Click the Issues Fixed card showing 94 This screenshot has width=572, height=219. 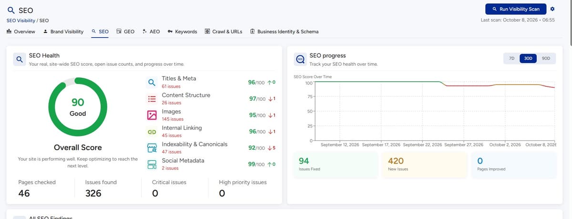[x=335, y=165]
